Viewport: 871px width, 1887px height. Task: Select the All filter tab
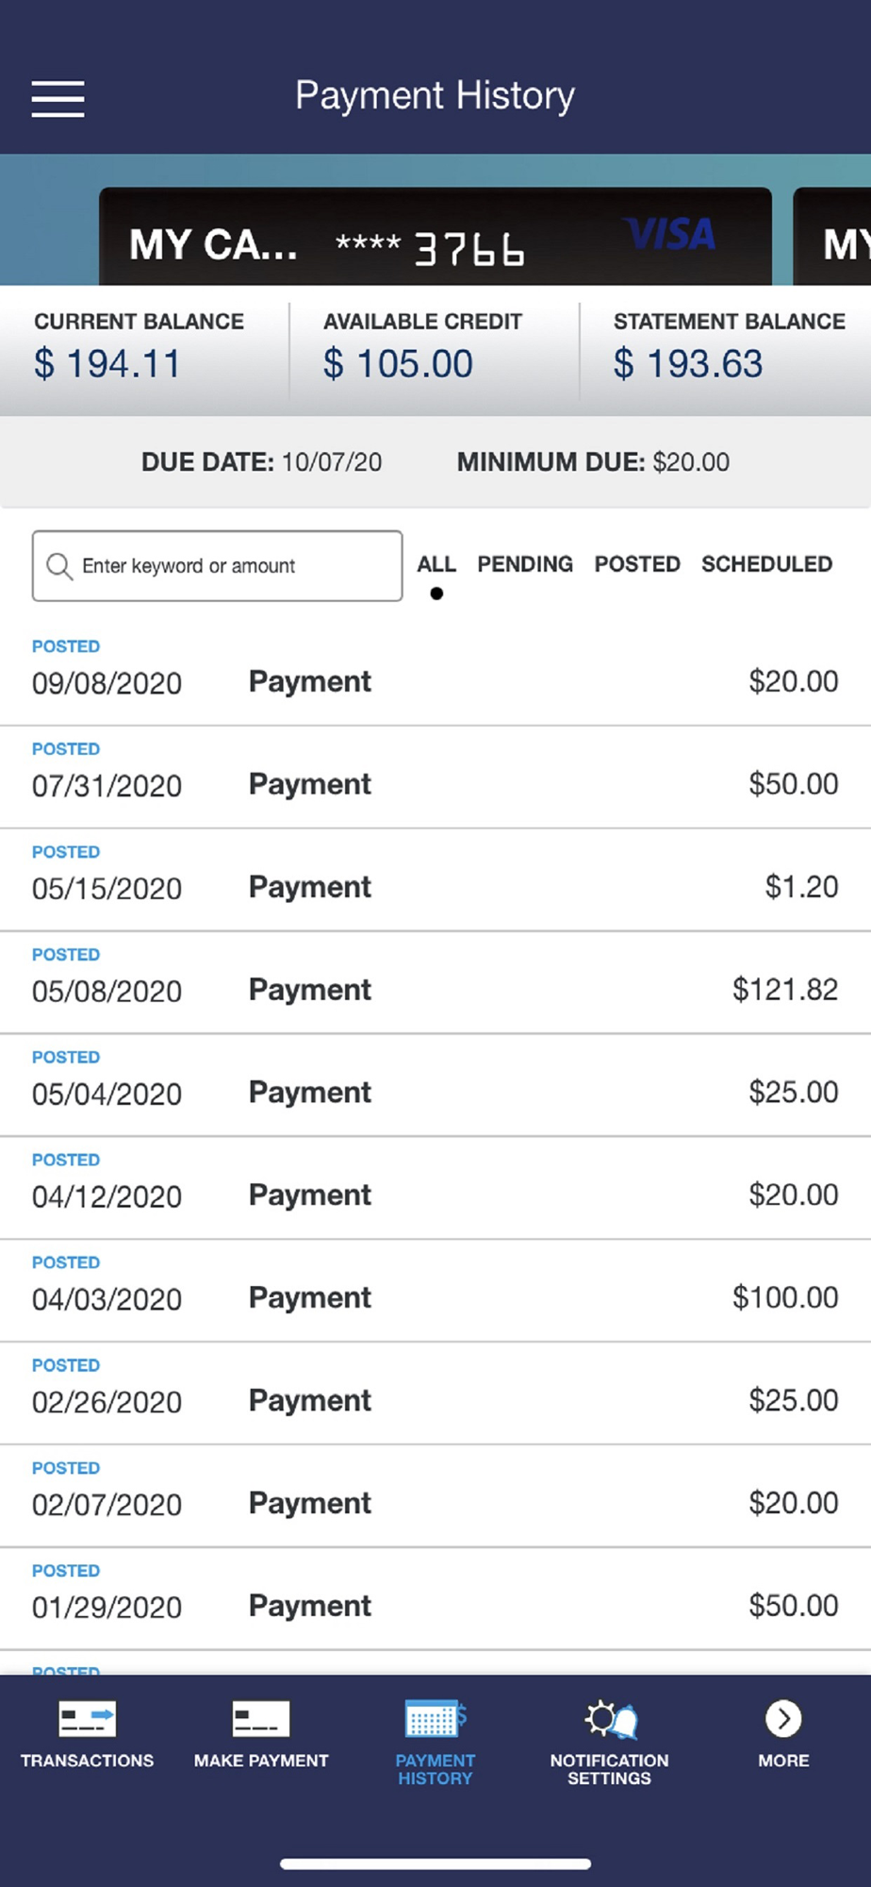pos(436,564)
